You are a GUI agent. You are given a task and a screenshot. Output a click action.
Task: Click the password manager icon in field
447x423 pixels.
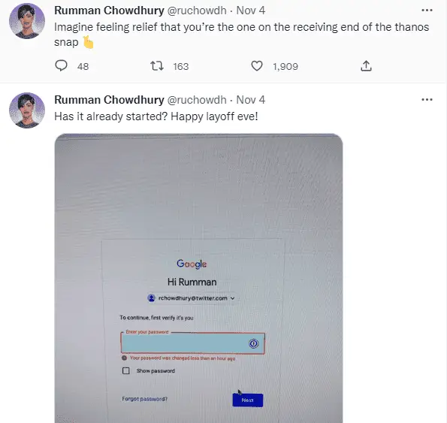tap(253, 343)
